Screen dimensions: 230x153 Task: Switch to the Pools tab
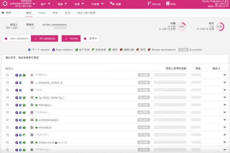click(x=42, y=13)
